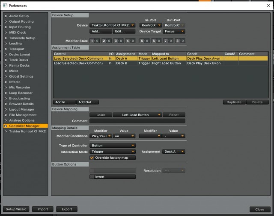274x216 pixels.
Task: Open Audio Setup in the sidebar
Action: 18,16
